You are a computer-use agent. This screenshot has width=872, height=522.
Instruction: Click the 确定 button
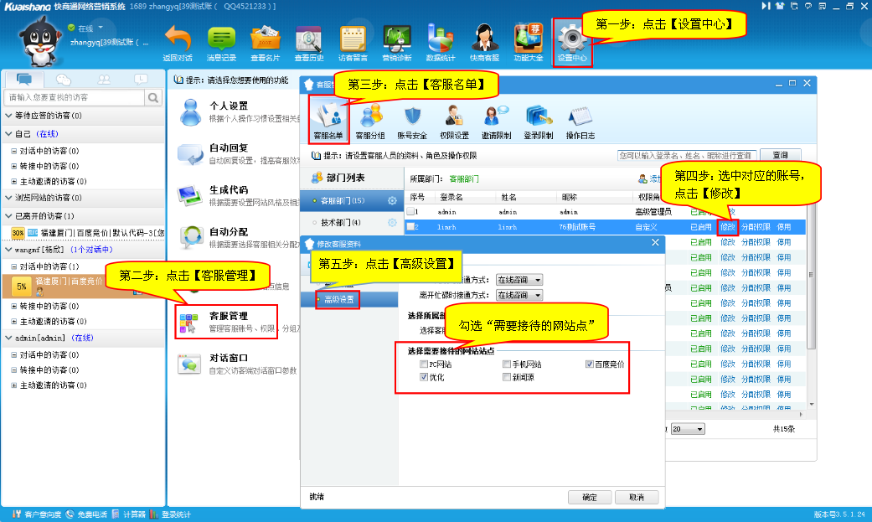(x=589, y=497)
